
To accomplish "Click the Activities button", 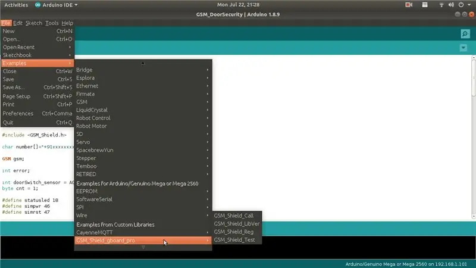I will click(16, 5).
